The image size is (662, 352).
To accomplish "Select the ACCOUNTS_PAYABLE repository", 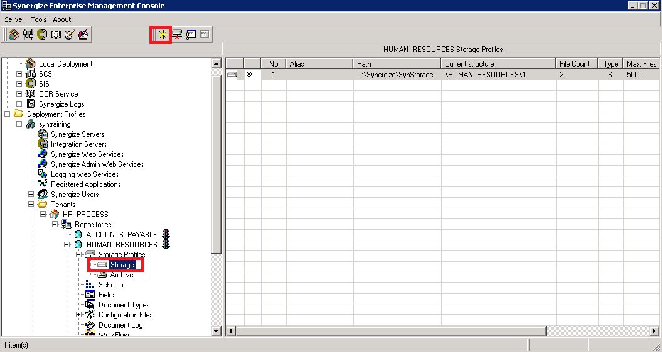I will coord(122,234).
